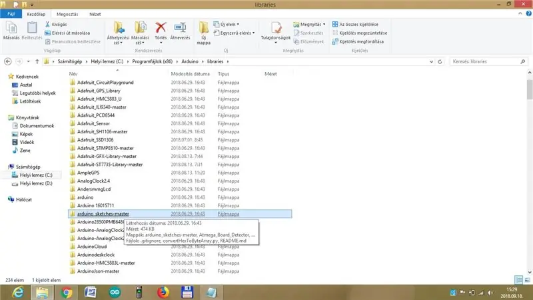Open Word from the taskbar
The height and width of the screenshot is (300, 533).
click(x=91, y=292)
